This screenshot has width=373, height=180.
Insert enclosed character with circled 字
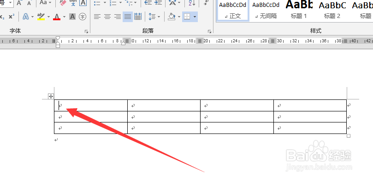pos(83,17)
